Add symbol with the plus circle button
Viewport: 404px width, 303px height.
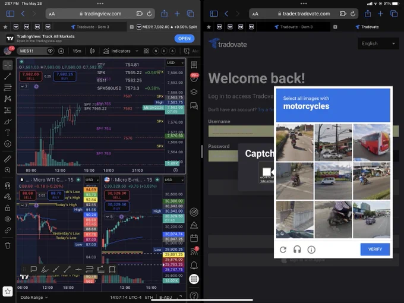point(61,51)
